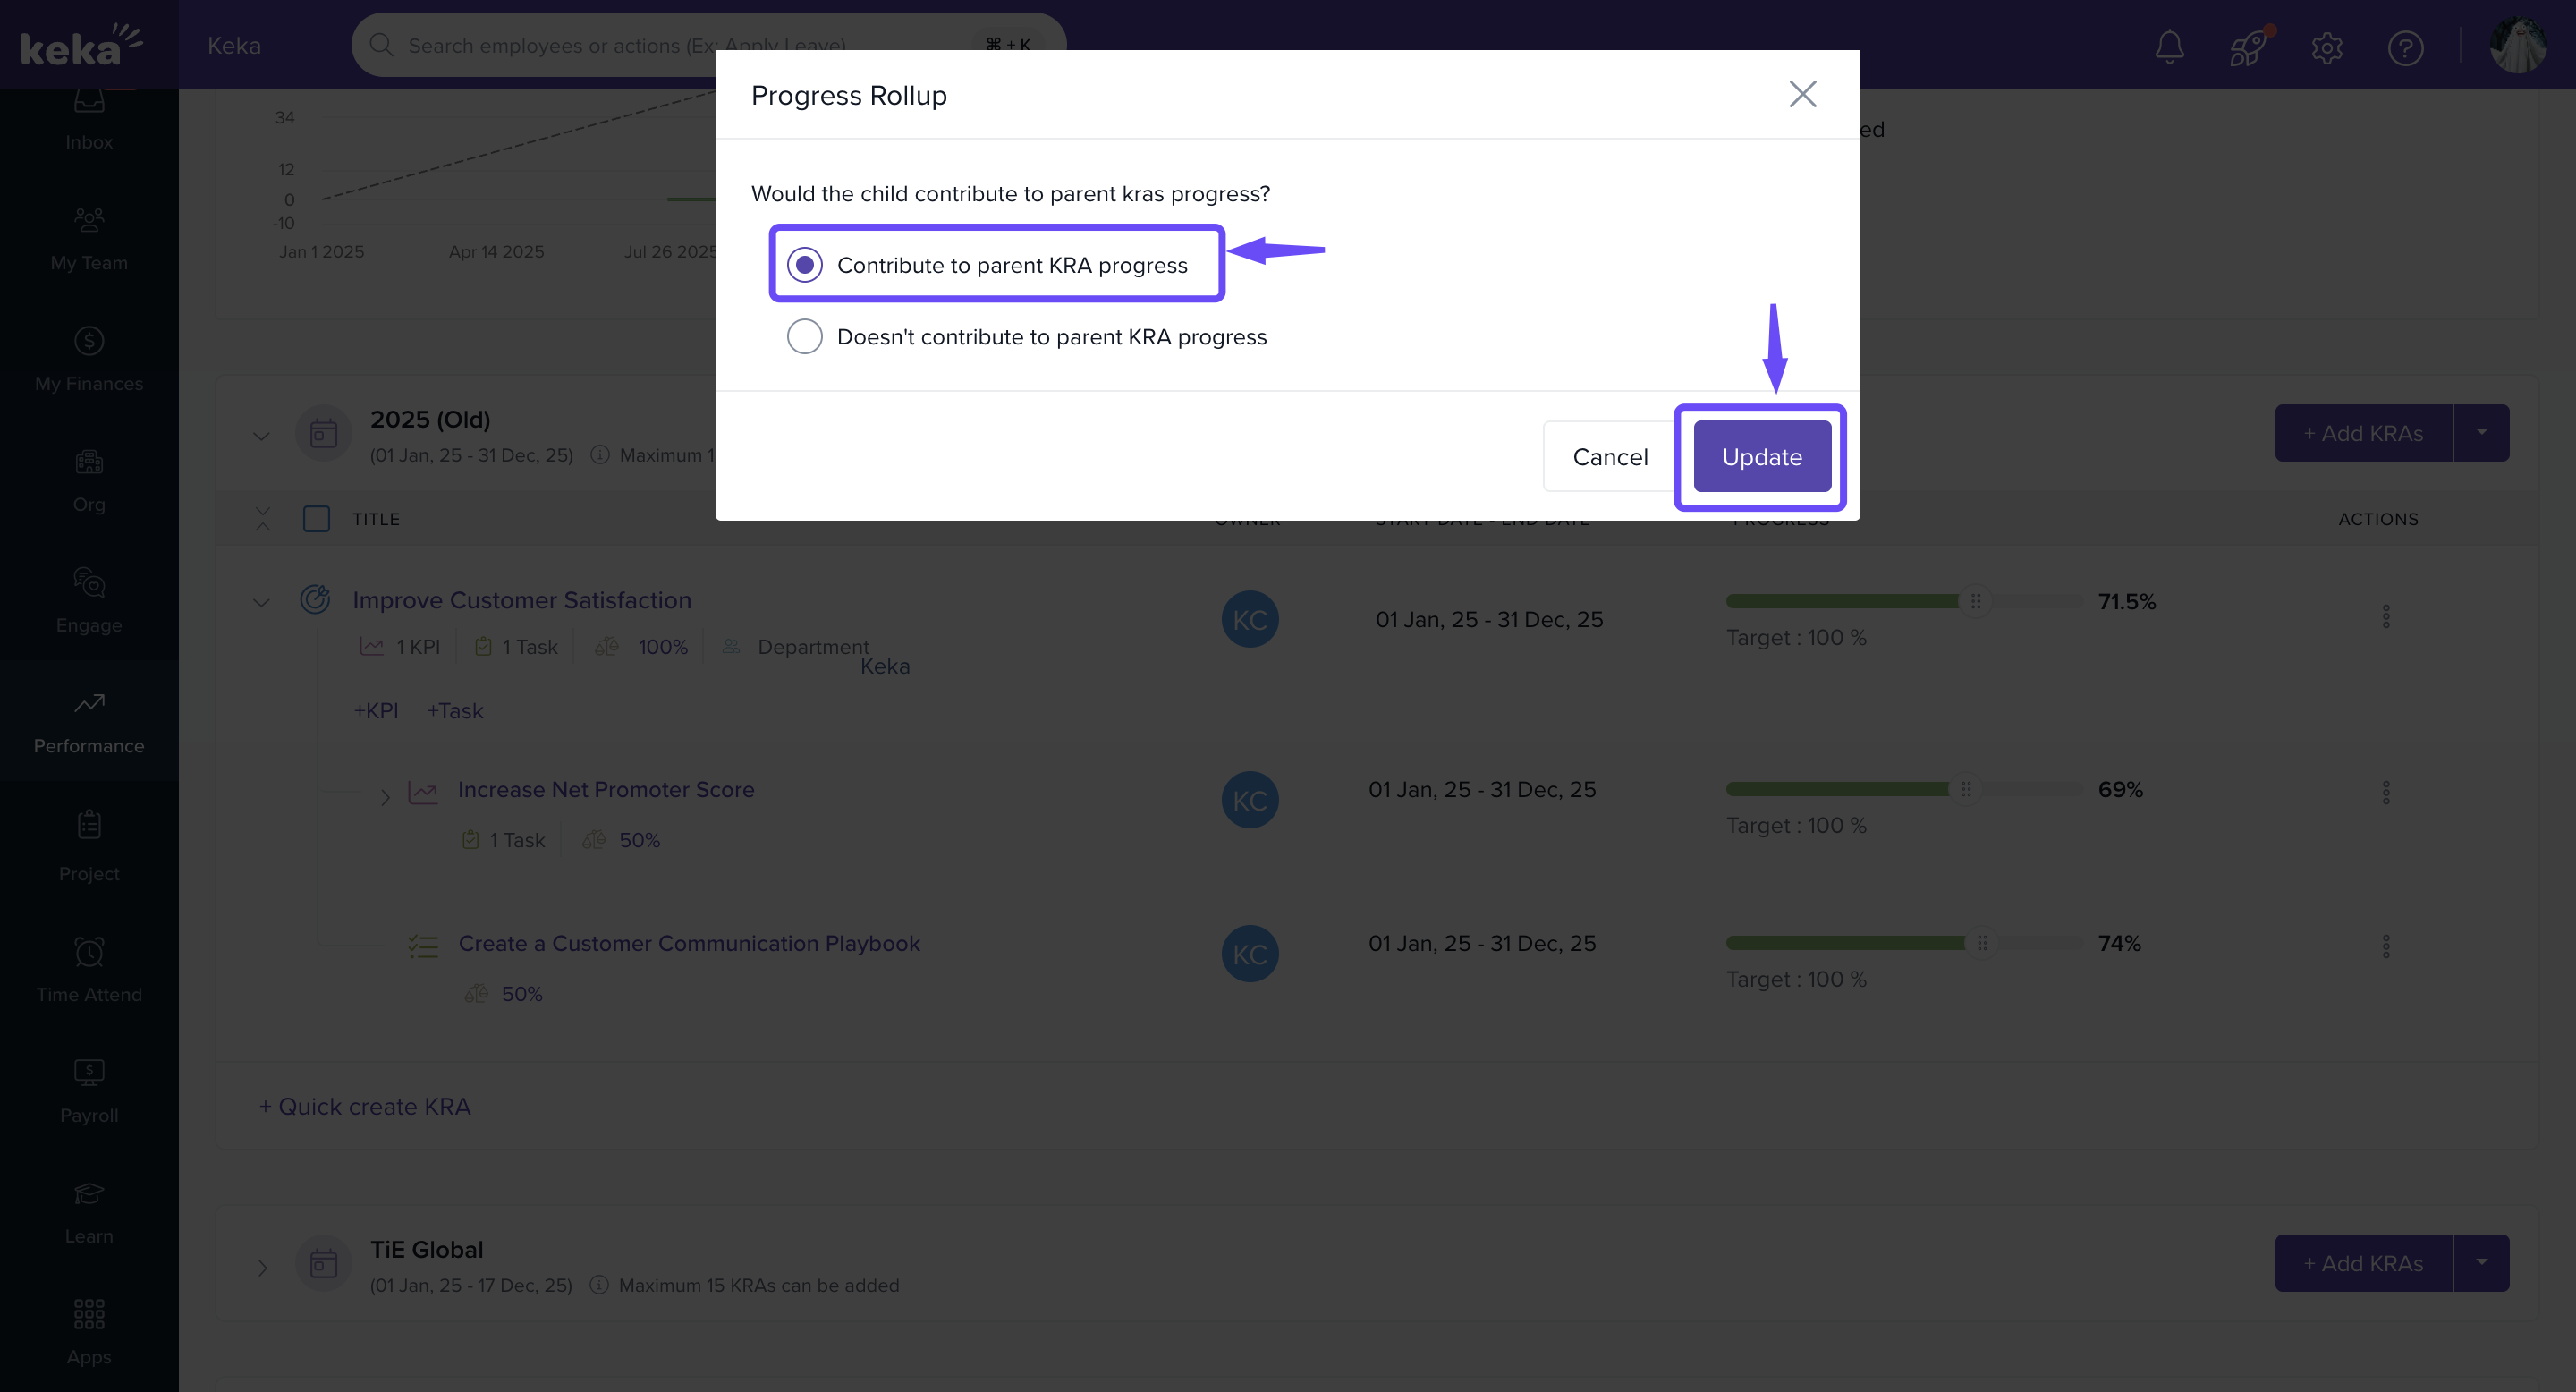Select Contribute to parent KRA progress
2576x1392 pixels.
805,265
